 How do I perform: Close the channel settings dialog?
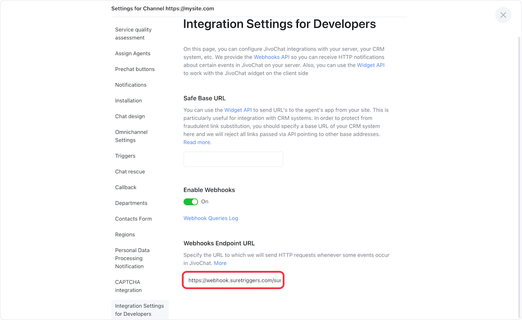[x=503, y=15]
